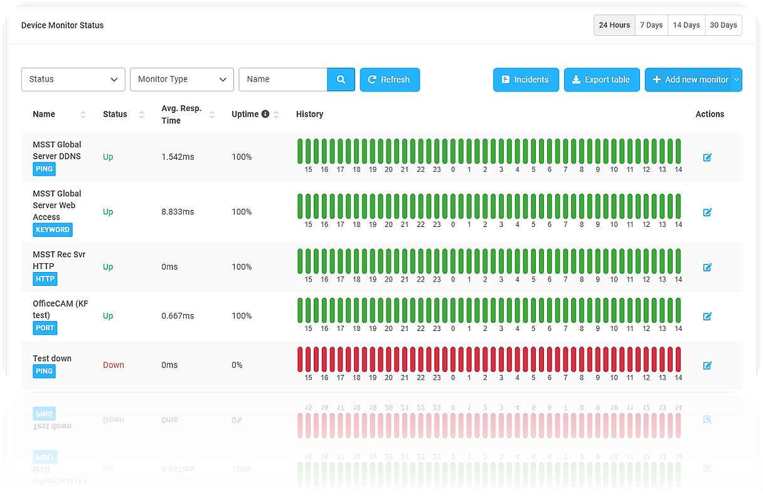Viewport: 763px width, 499px height.
Task: Open the Status filter dropdown
Action: coord(73,80)
